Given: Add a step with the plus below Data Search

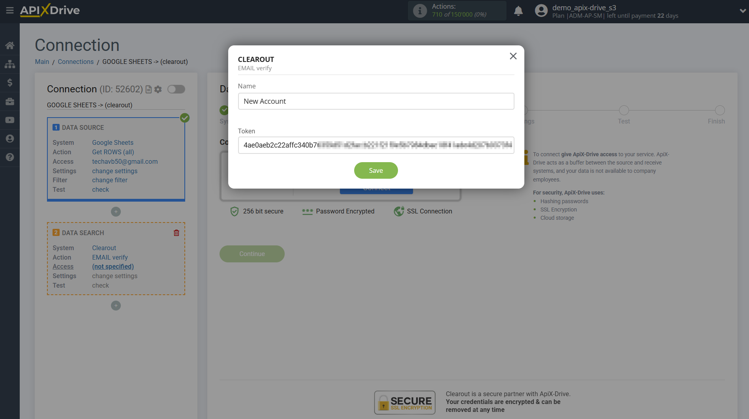Looking at the screenshot, I should coord(116,305).
